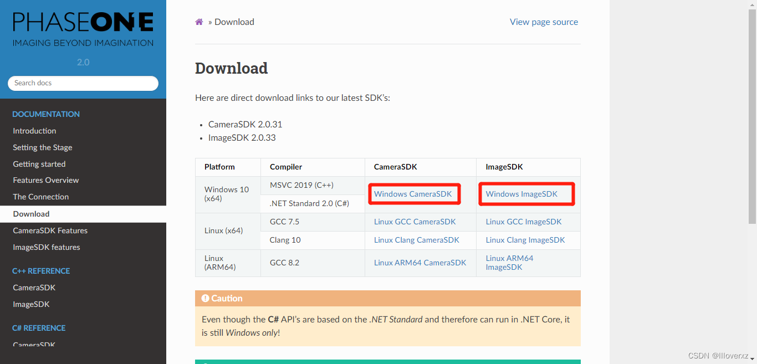Click the Clang 10 cell

click(x=313, y=240)
